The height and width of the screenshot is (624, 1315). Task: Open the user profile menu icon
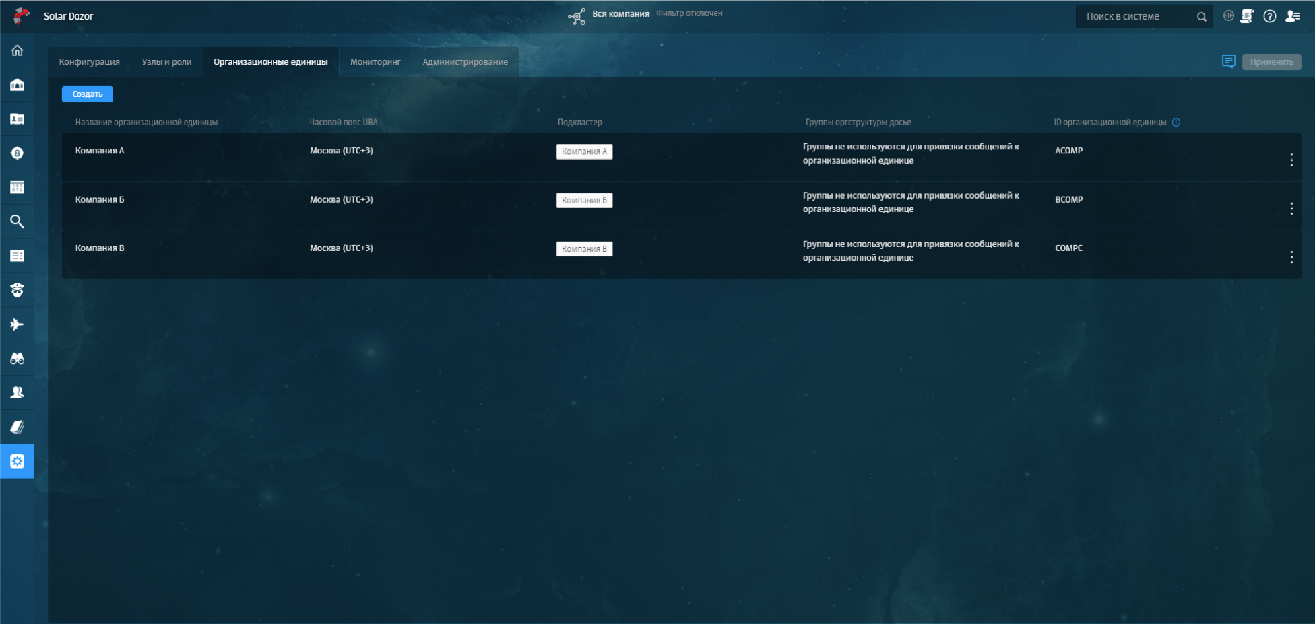tap(1292, 16)
